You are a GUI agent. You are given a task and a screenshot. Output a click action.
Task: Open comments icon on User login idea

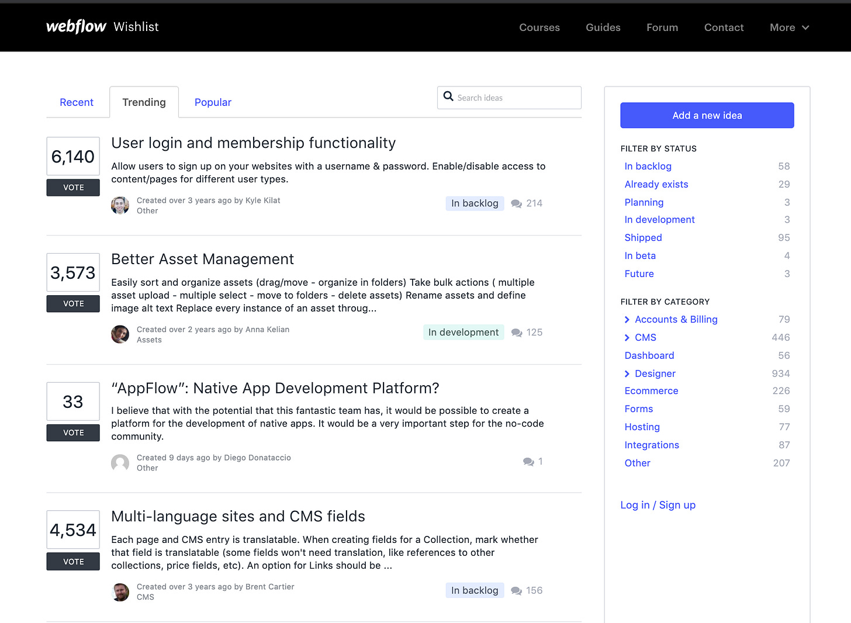(516, 204)
